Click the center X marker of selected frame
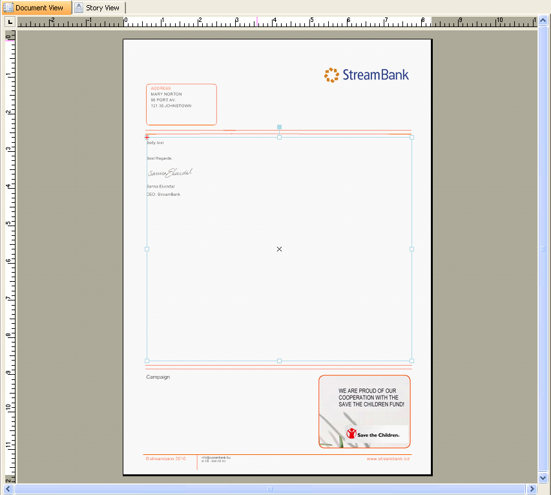 point(279,249)
